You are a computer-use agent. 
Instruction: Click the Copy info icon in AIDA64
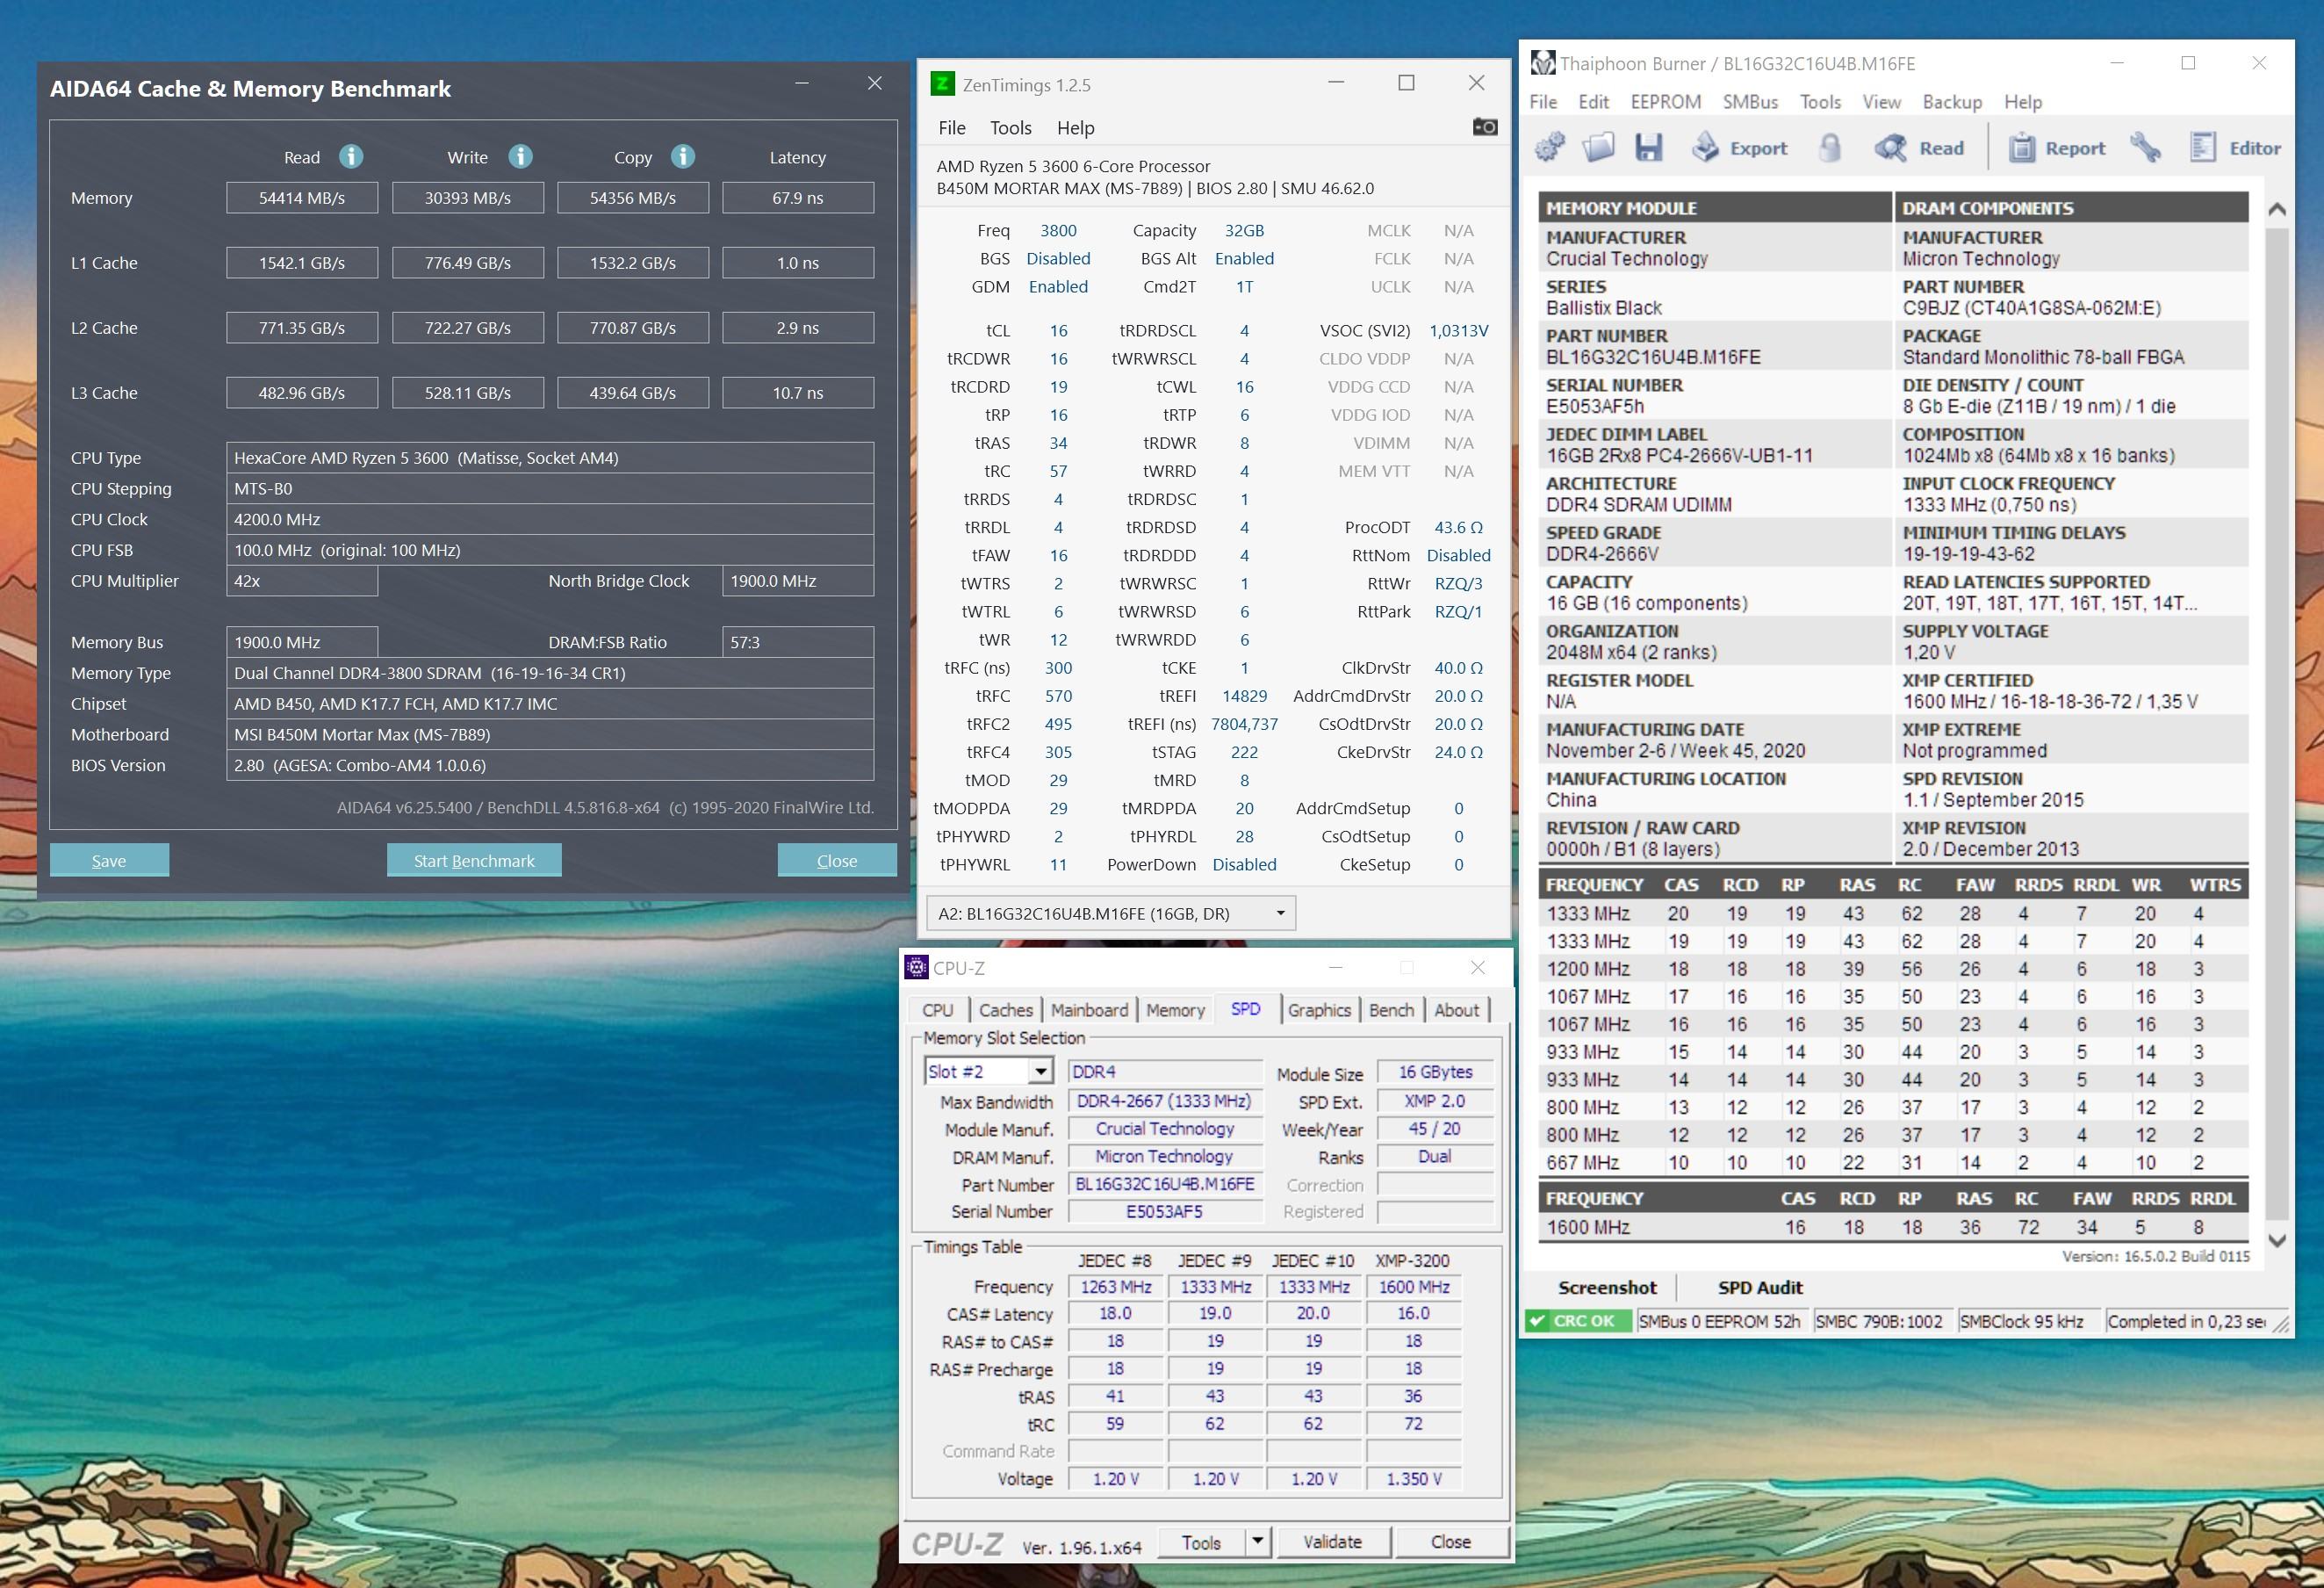pyautogui.click(x=682, y=157)
